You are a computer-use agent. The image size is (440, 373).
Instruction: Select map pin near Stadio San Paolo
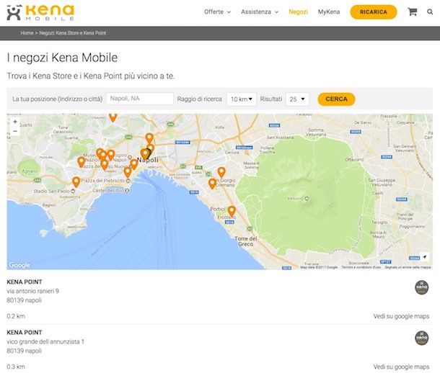tap(76, 181)
